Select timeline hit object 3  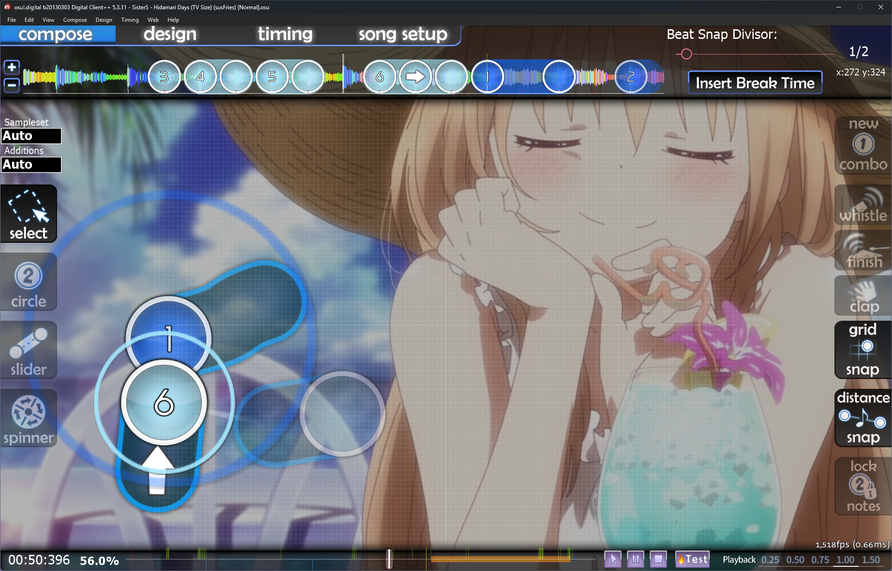pyautogui.click(x=164, y=76)
